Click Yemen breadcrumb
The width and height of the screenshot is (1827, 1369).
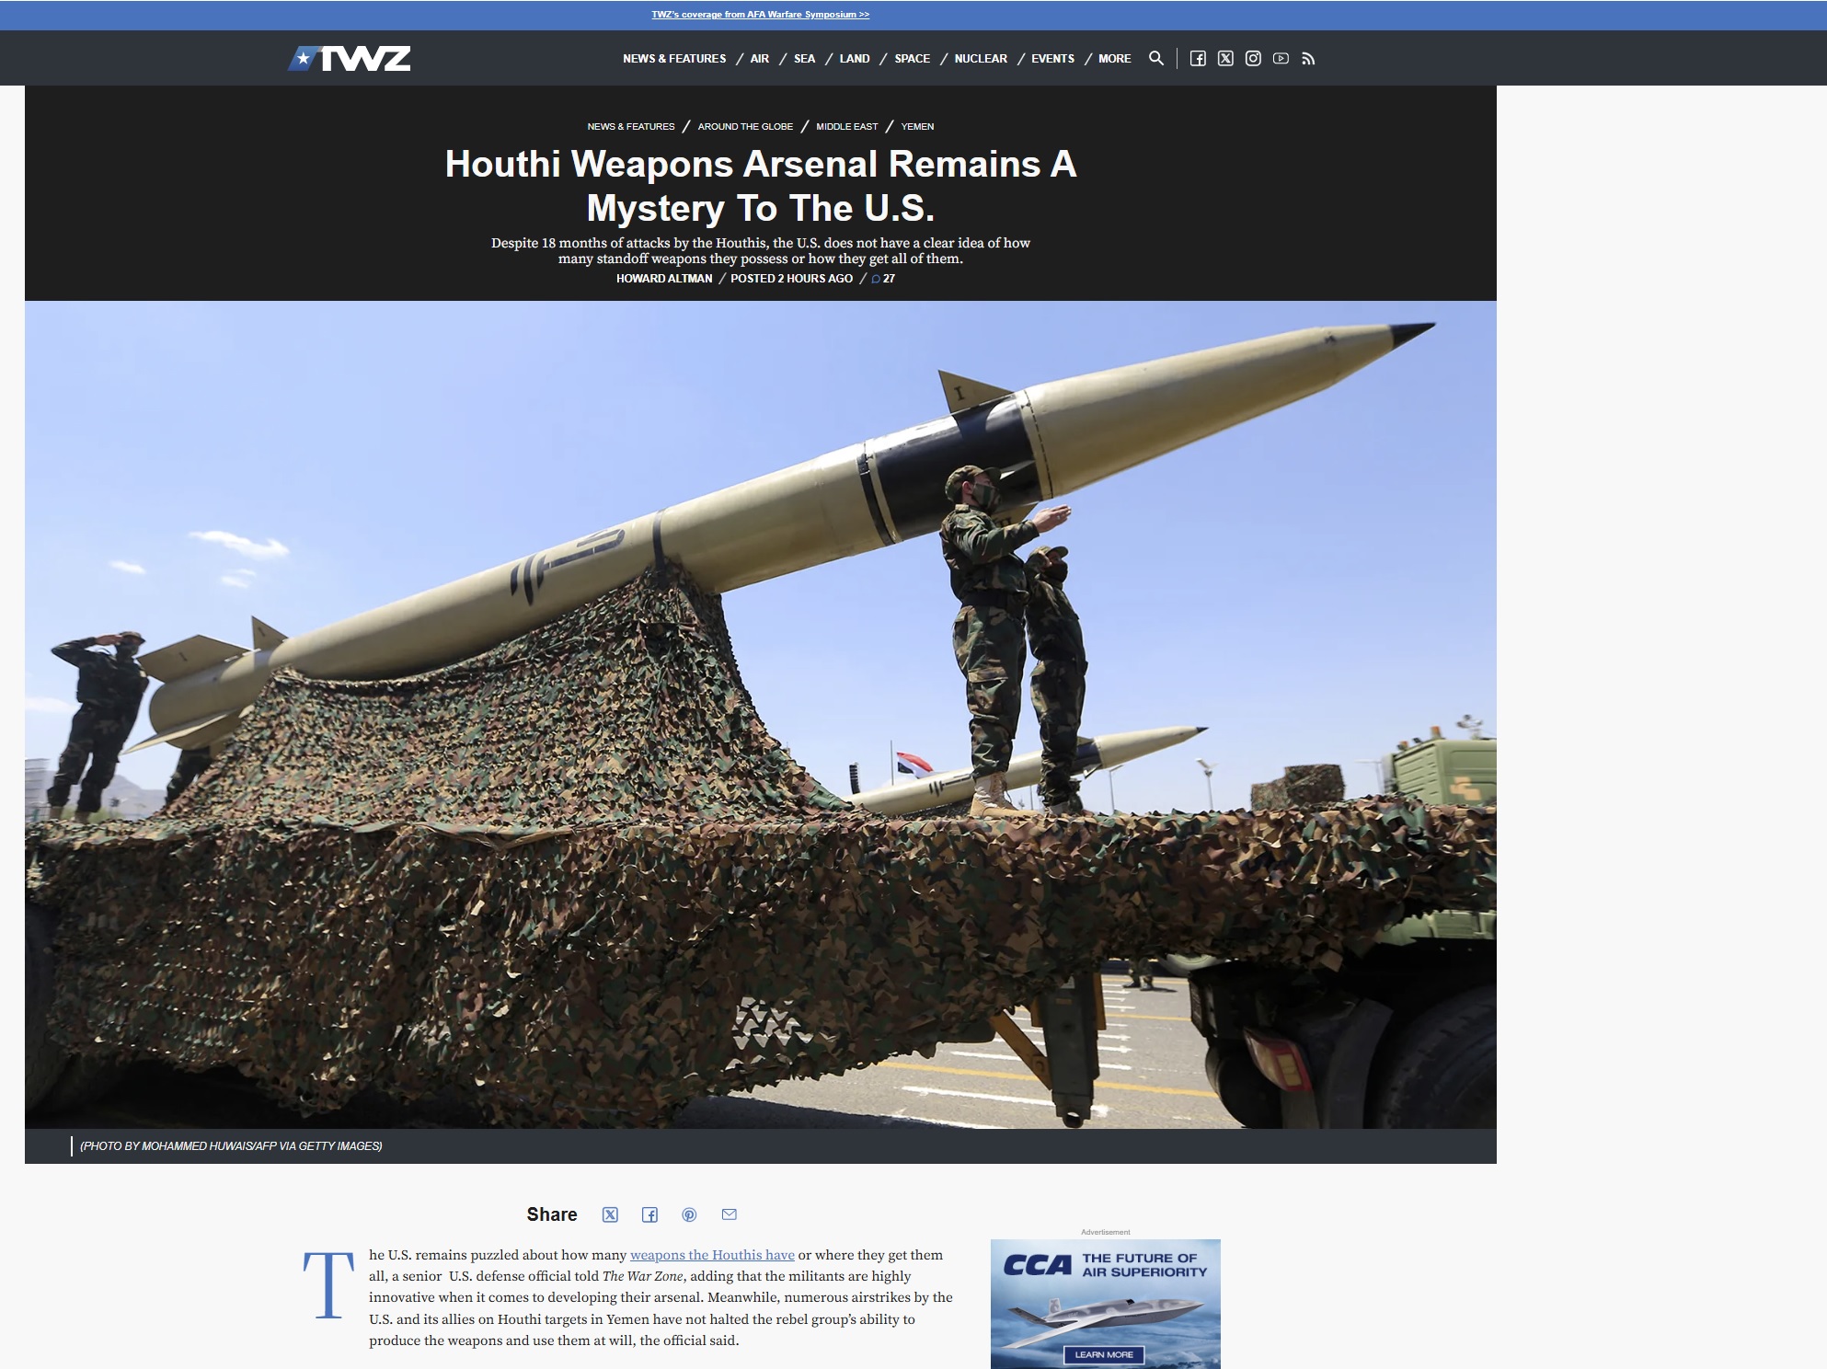[917, 126]
